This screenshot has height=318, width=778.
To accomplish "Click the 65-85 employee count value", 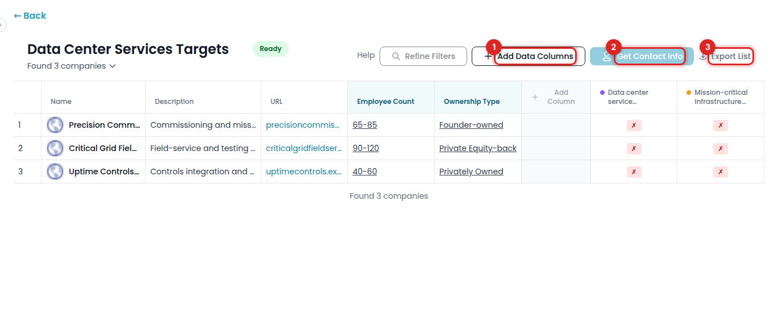I will [365, 125].
